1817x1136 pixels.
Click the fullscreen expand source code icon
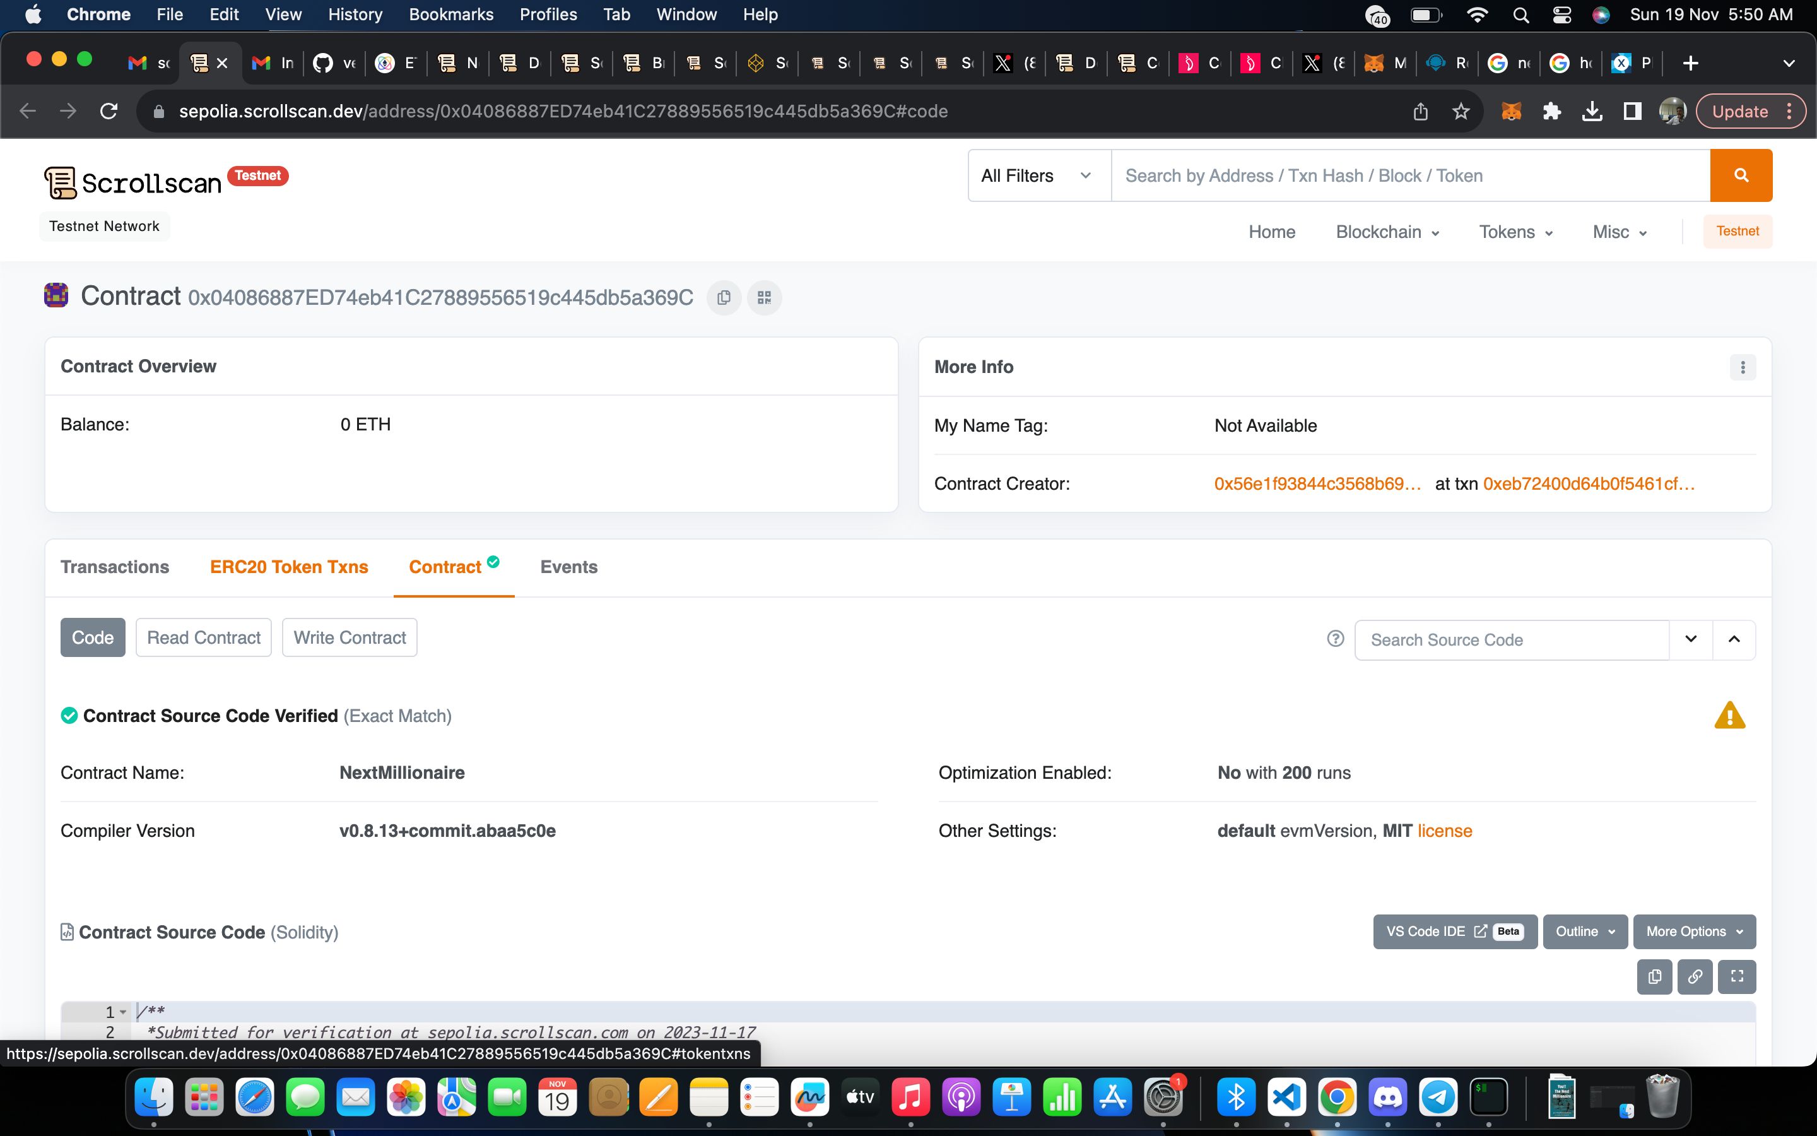pyautogui.click(x=1738, y=975)
